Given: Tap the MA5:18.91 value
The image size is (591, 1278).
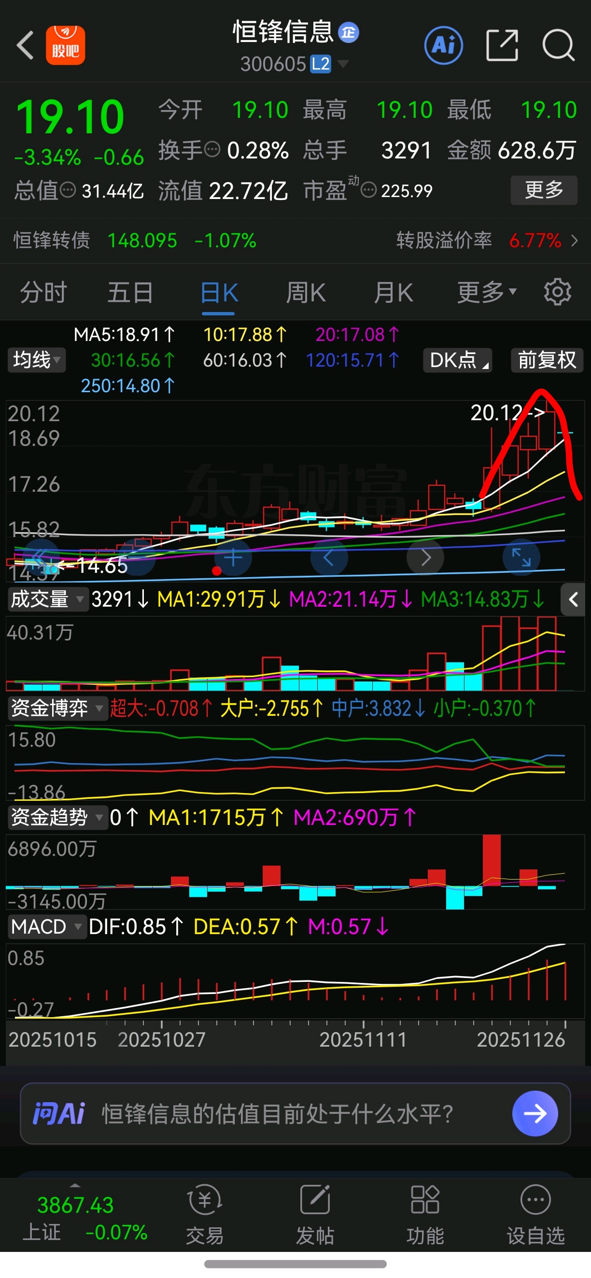Looking at the screenshot, I should click(124, 334).
